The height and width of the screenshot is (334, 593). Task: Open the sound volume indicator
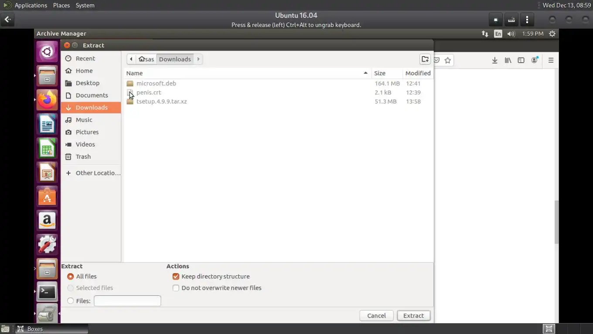click(x=511, y=34)
